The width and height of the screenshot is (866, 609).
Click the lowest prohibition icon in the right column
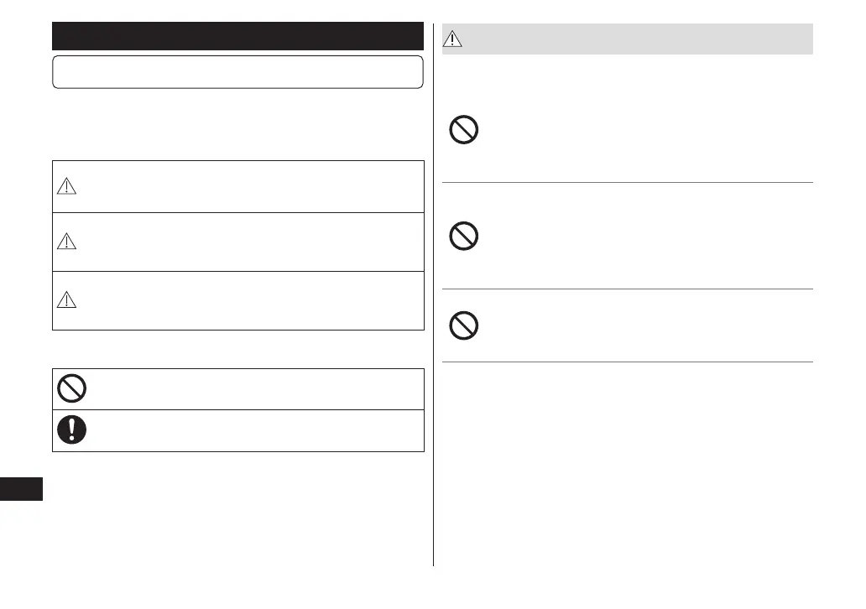464,325
